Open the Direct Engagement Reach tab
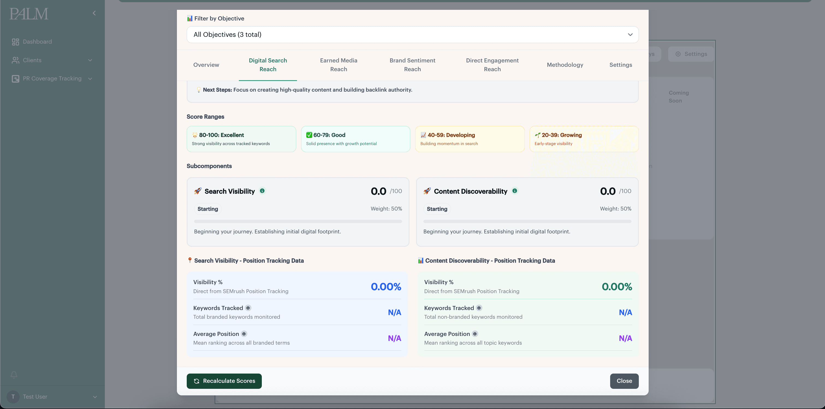Viewport: 825px width, 409px height. coord(492,65)
